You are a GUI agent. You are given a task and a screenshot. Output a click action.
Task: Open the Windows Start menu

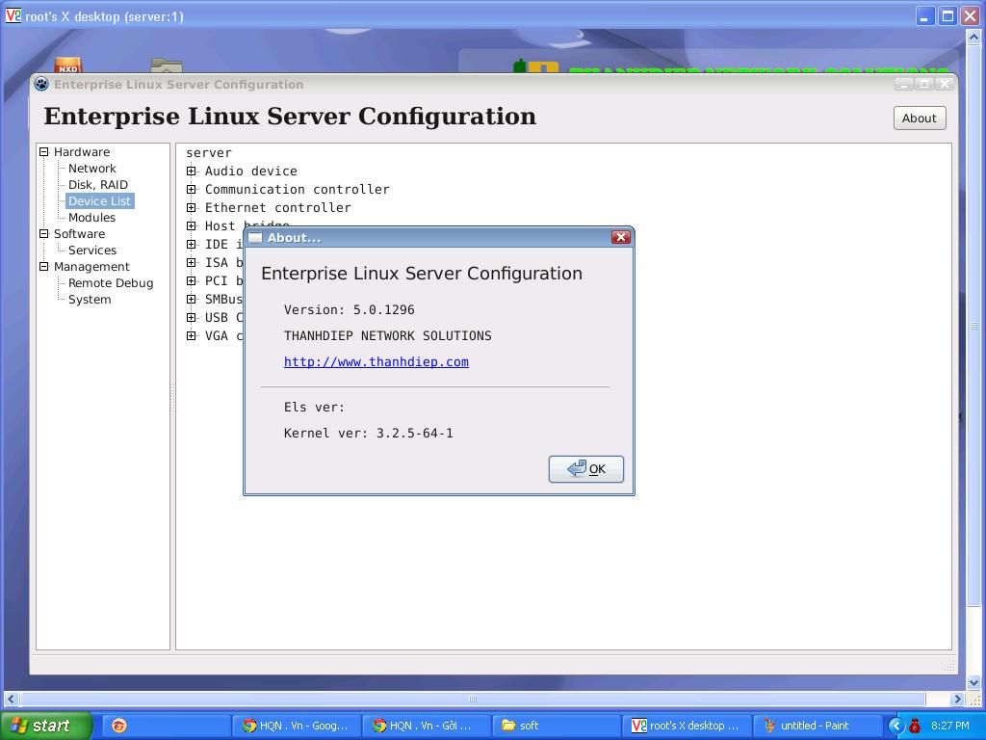pos(45,726)
